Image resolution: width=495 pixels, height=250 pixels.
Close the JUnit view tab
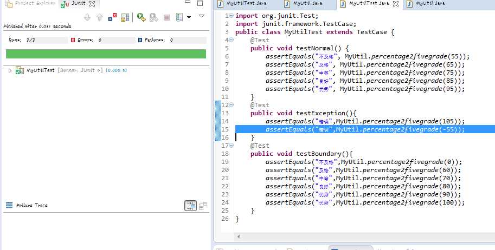[92, 4]
